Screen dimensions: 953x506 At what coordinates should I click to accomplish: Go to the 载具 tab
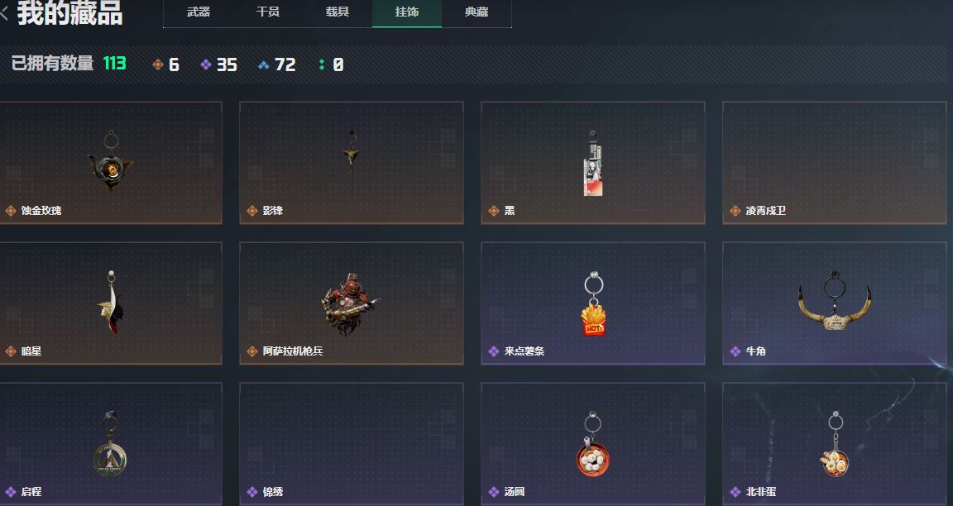coord(338,12)
